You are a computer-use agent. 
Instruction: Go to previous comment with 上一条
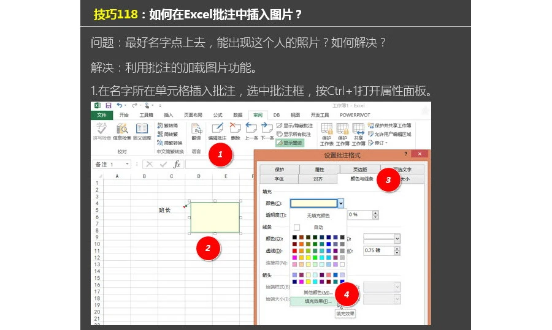click(251, 132)
